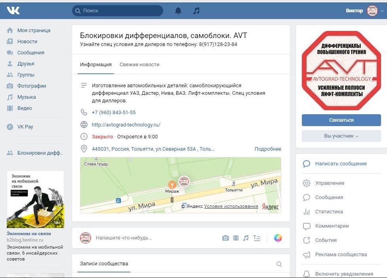Click the VK Pay ruble icon

coord(10,127)
